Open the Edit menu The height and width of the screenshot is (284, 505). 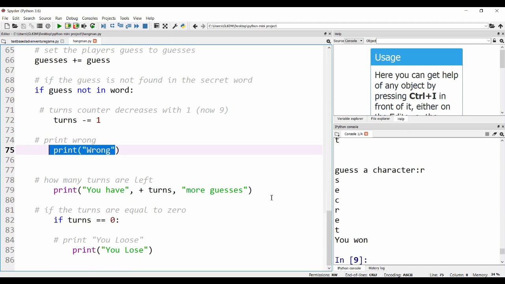point(16,18)
